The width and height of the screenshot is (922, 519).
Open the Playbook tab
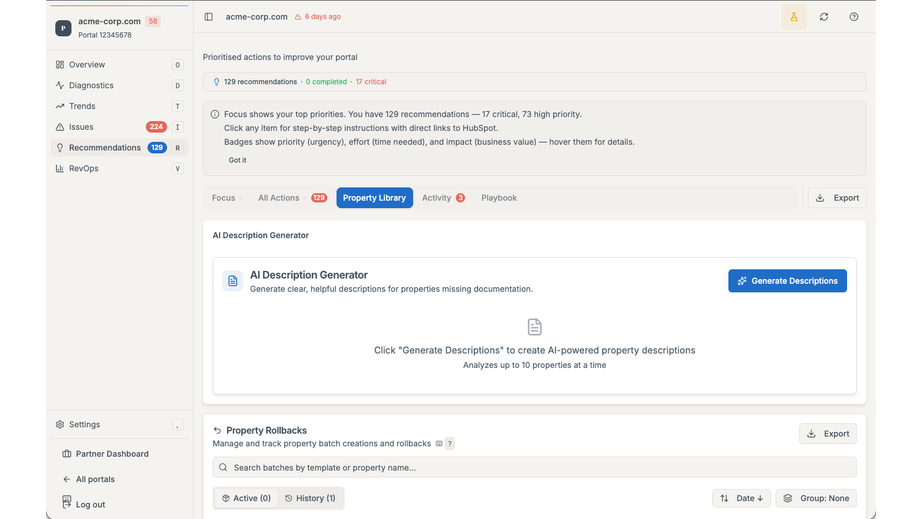(x=499, y=198)
